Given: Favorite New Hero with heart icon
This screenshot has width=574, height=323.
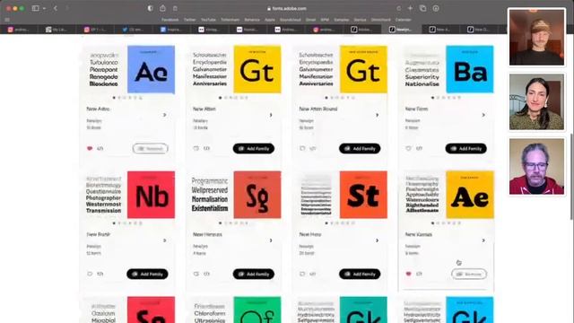Looking at the screenshot, I should pos(302,274).
